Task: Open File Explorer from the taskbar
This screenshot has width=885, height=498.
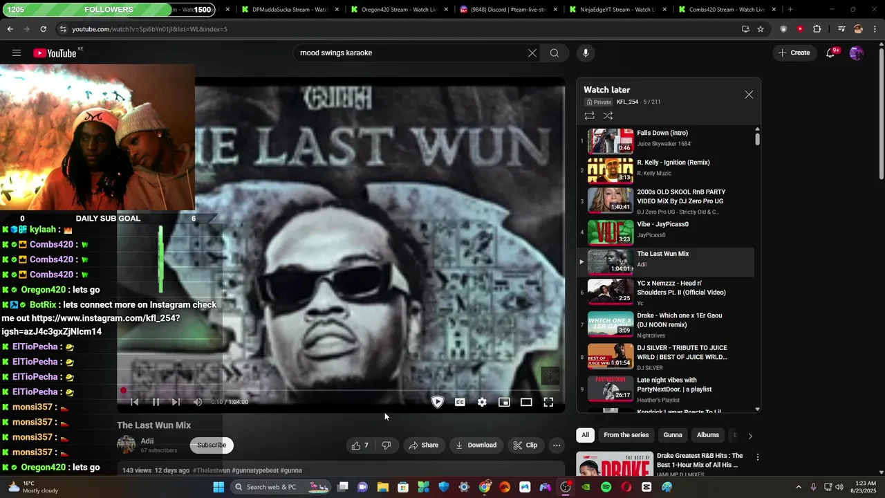Action: pyautogui.click(x=382, y=487)
